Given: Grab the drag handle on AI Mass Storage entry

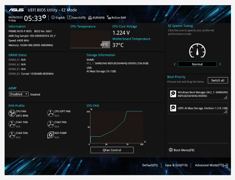Looking at the screenshot, I should [x=226, y=111].
